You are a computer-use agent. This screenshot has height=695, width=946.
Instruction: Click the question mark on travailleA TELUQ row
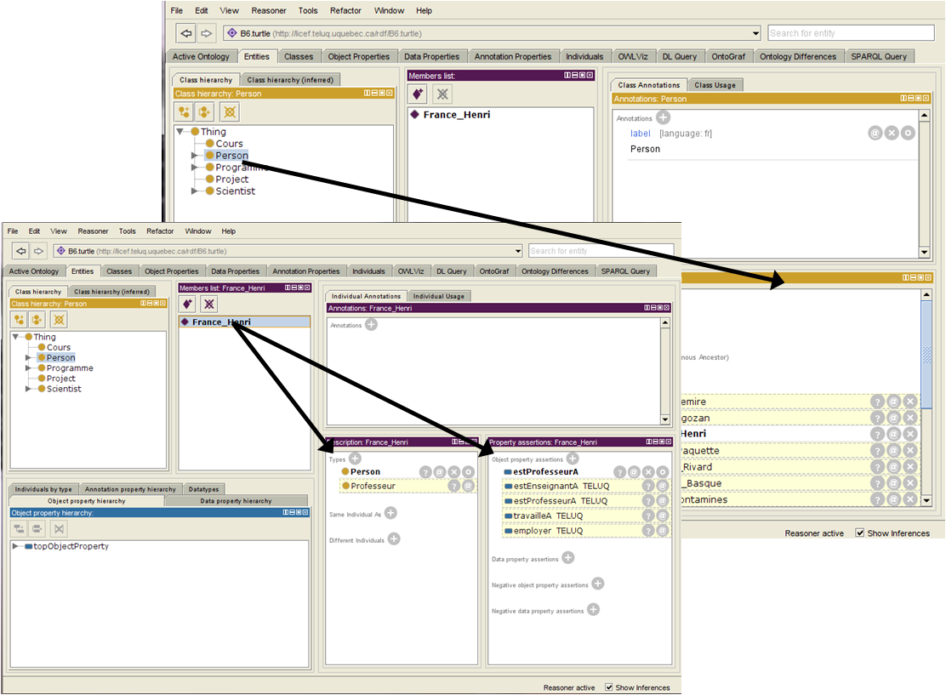pos(648,516)
